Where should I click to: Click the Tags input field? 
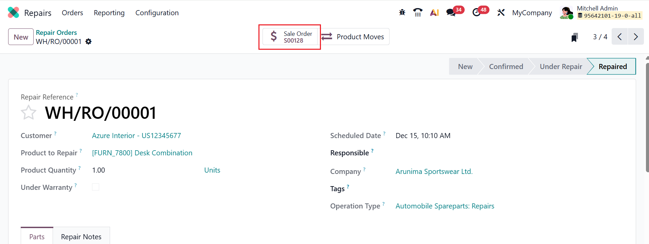click(x=475, y=189)
